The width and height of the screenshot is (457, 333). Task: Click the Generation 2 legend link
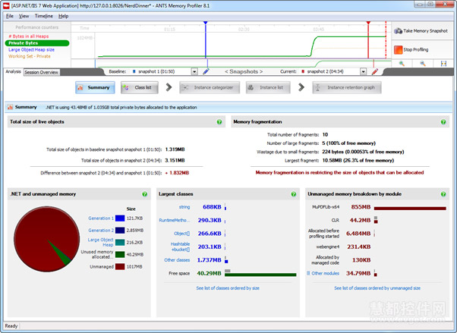(x=101, y=230)
